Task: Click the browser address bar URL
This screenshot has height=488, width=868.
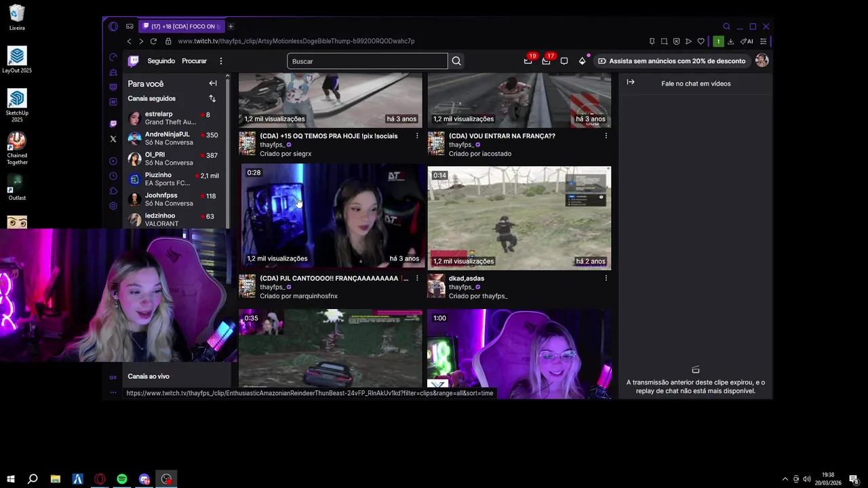Action: (x=296, y=41)
